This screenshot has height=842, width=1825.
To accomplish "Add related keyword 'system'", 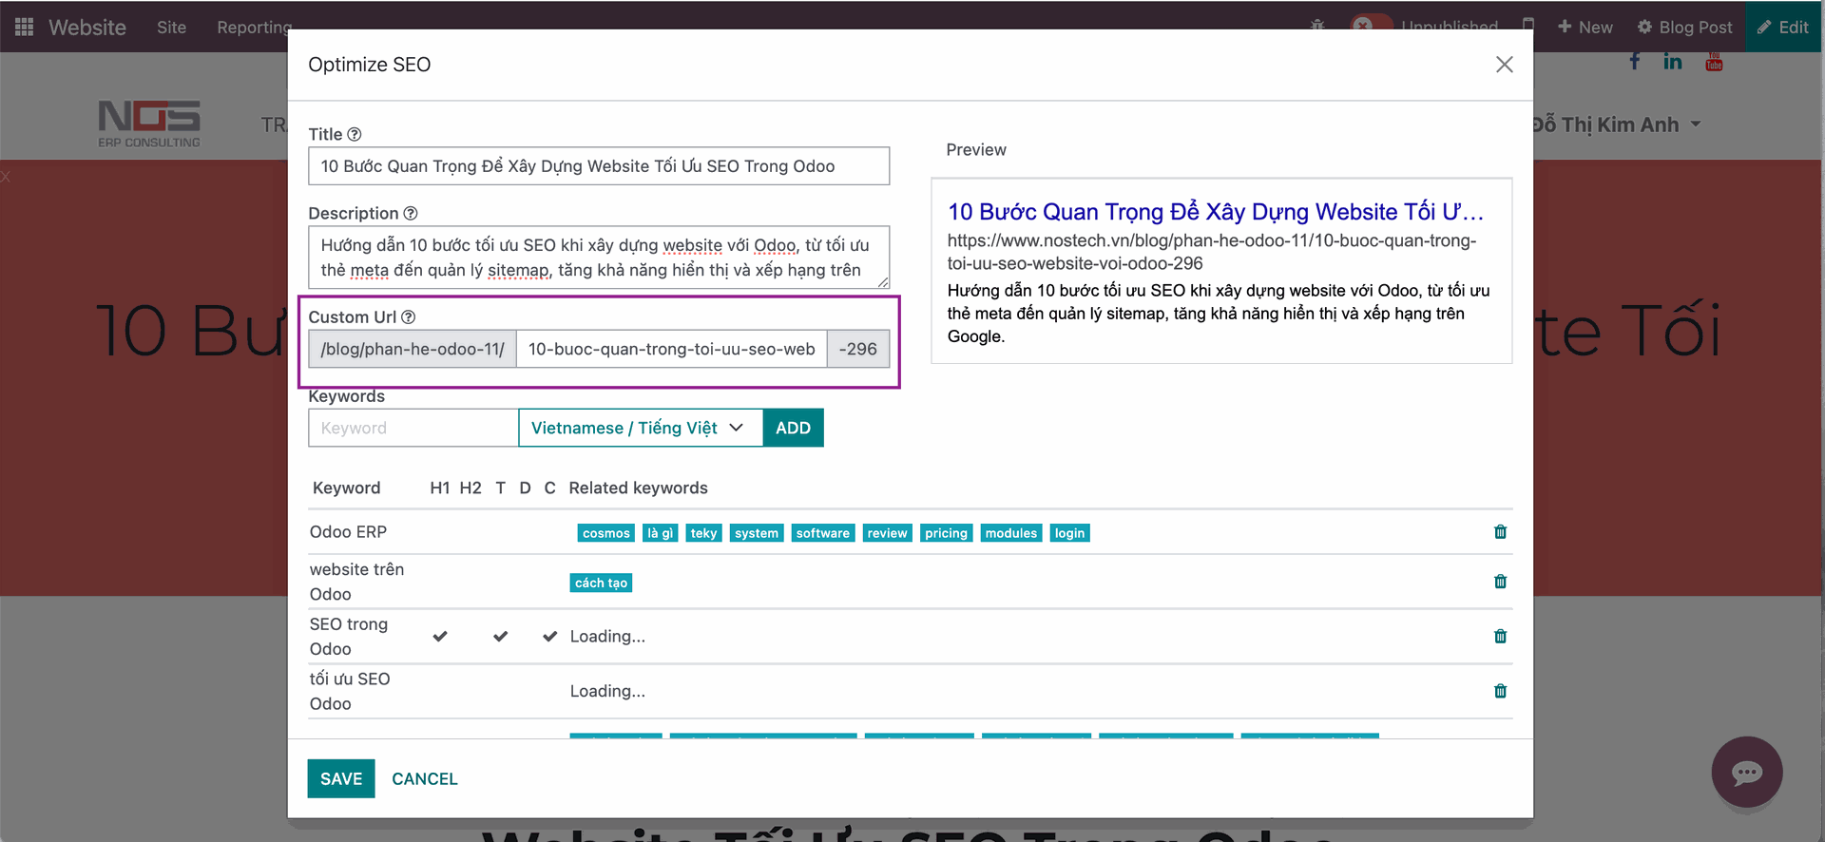I will (x=757, y=533).
